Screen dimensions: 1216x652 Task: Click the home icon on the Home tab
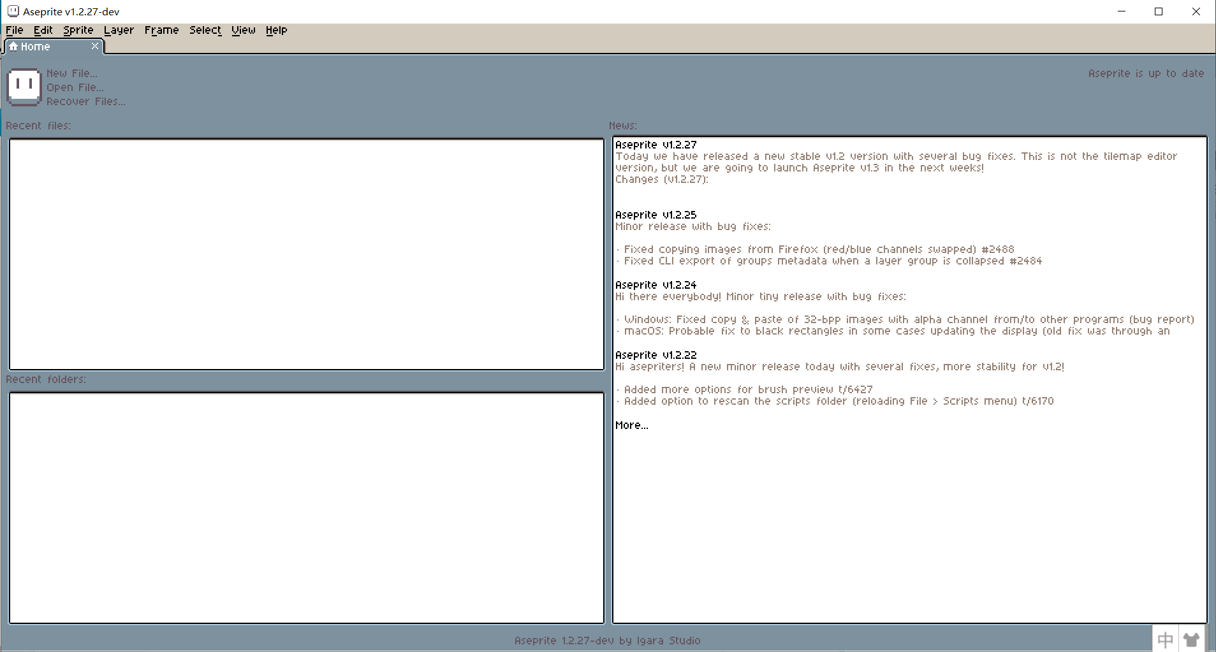14,46
